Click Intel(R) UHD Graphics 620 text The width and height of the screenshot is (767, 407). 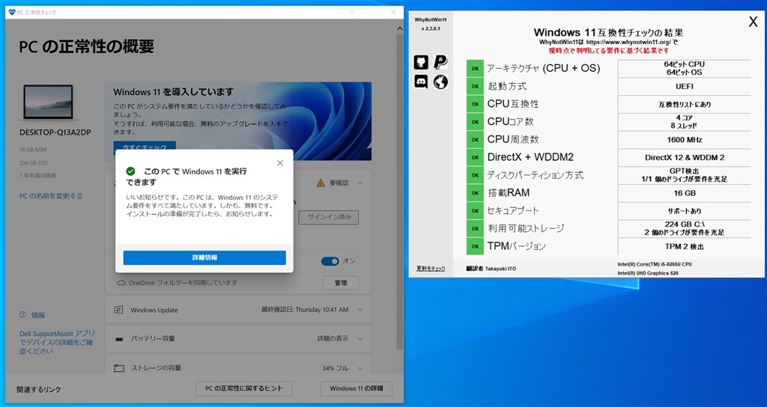coord(648,273)
